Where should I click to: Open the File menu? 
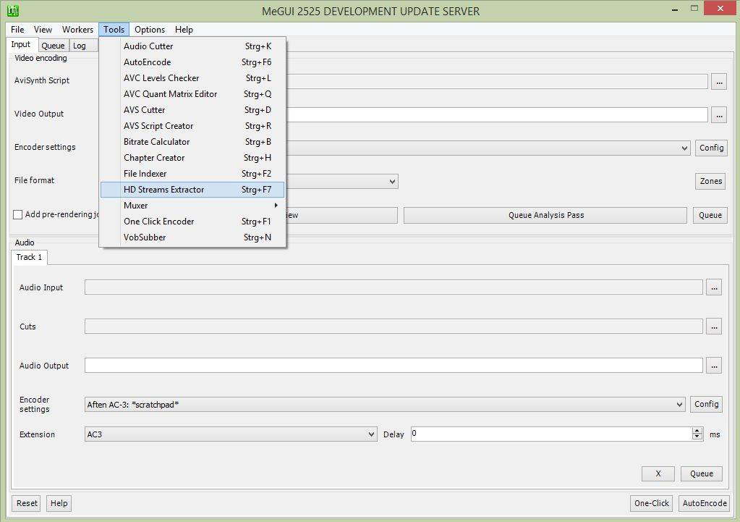point(17,29)
